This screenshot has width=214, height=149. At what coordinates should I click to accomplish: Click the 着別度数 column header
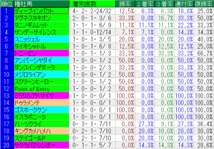(92, 4)
